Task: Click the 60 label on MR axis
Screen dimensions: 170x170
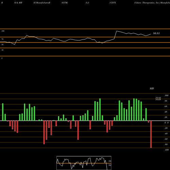Action: point(166,106)
